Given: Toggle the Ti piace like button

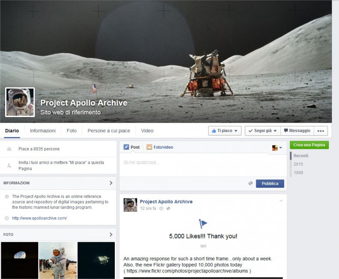Looking at the screenshot, I should tap(225, 131).
